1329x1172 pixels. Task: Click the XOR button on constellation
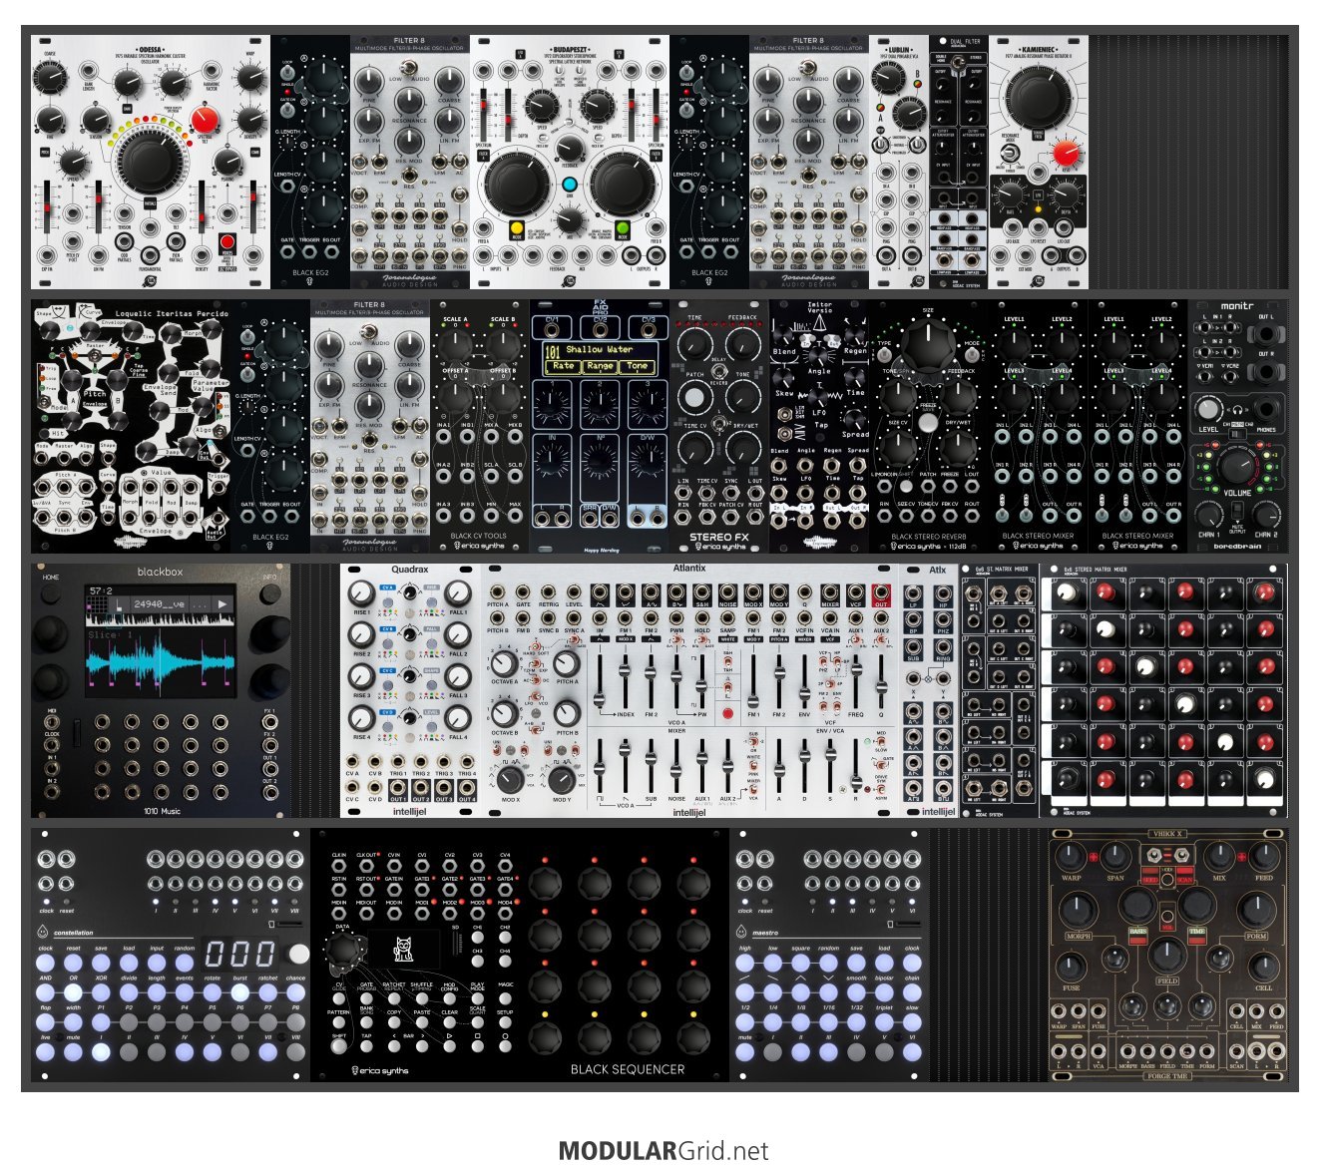pyautogui.click(x=101, y=992)
